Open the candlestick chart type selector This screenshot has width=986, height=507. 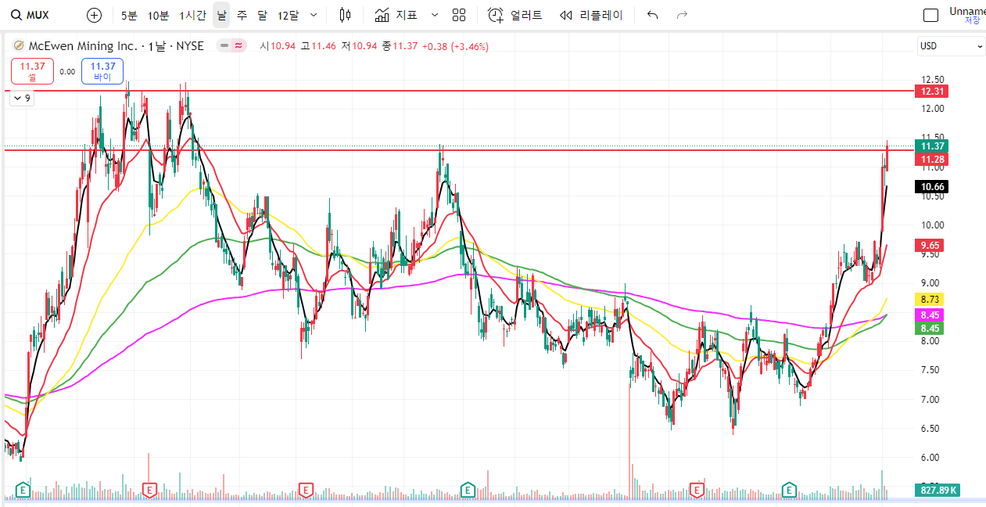[x=345, y=15]
